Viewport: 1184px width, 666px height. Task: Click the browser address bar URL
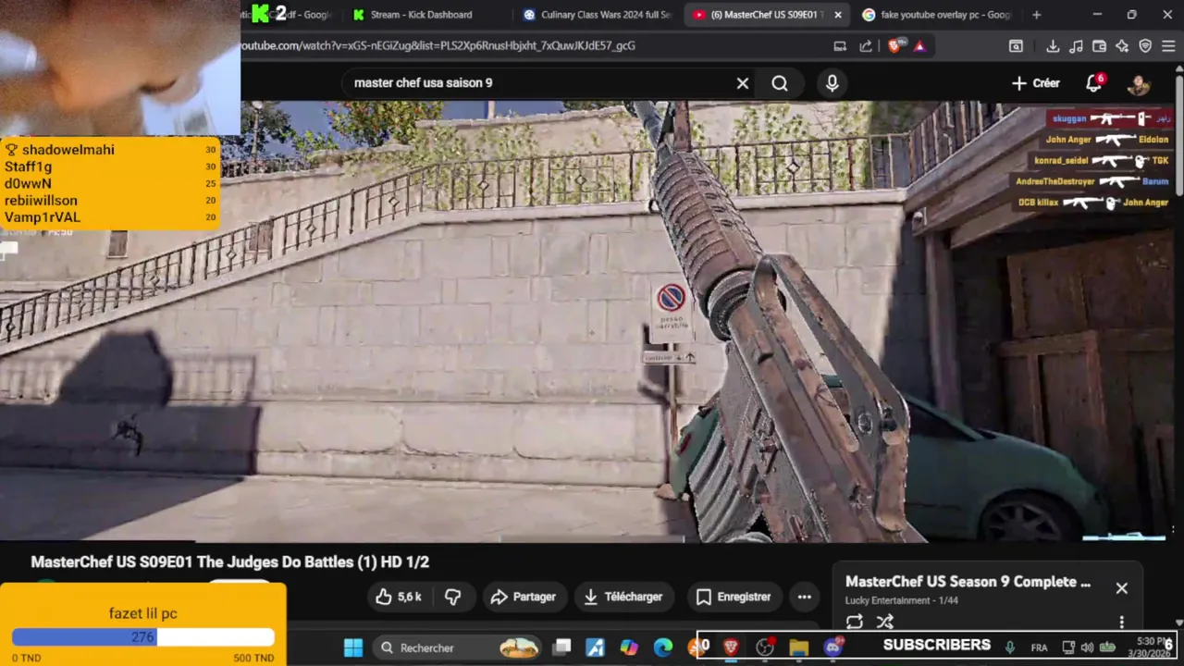[x=438, y=45]
